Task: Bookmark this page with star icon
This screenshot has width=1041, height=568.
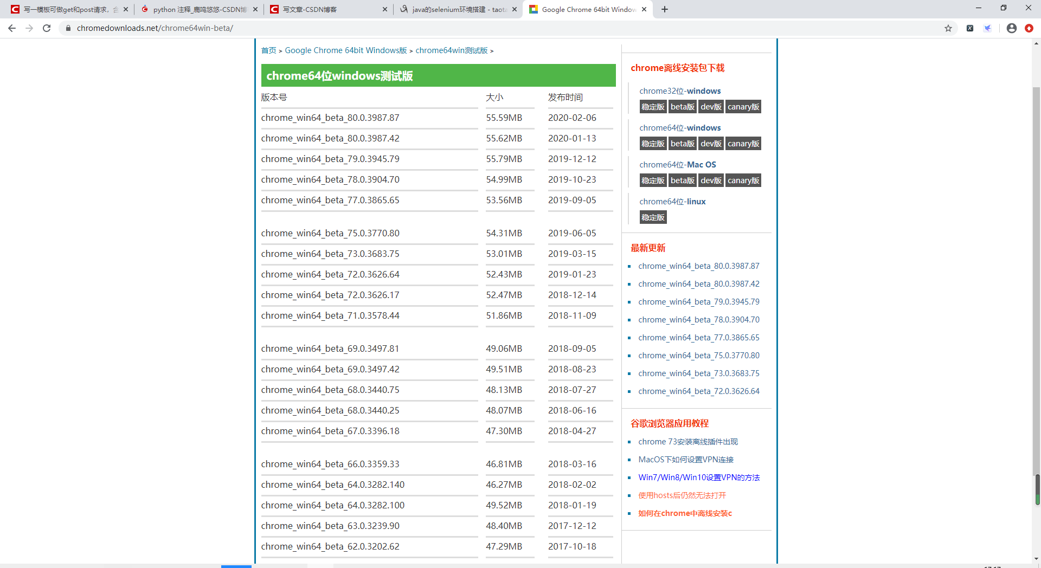Action: [948, 28]
